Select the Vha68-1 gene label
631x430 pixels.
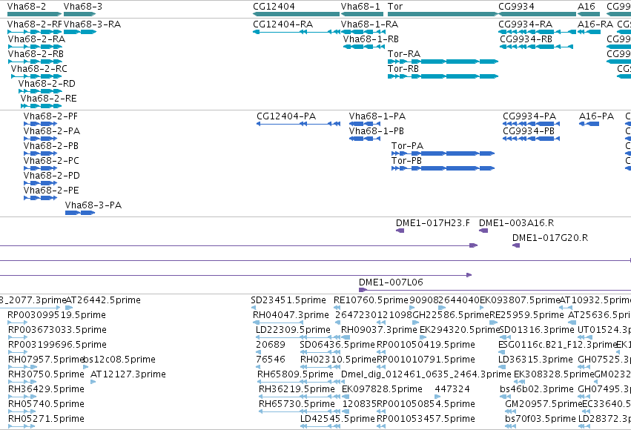click(x=360, y=7)
